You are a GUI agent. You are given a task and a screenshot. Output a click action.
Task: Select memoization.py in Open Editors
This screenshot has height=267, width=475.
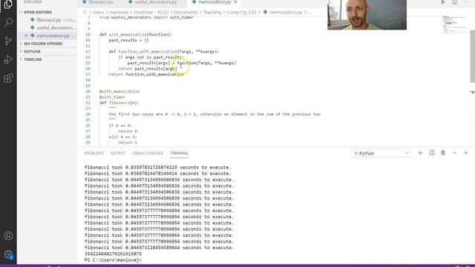(47, 36)
